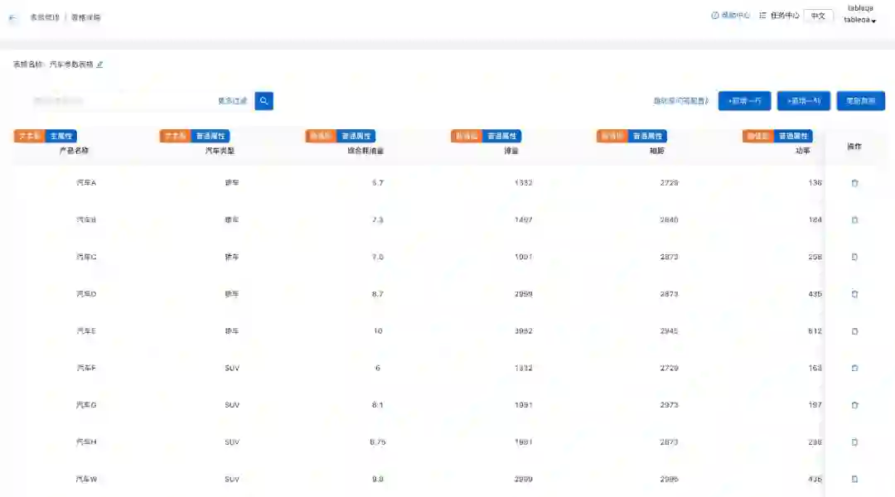Click the +新增一行 add row button
Viewport: 895px width, 497px height.
[x=744, y=101]
